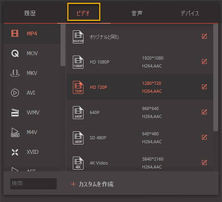222x202 pixels.
Task: Switch to the 履歴 tab
Action: click(30, 13)
